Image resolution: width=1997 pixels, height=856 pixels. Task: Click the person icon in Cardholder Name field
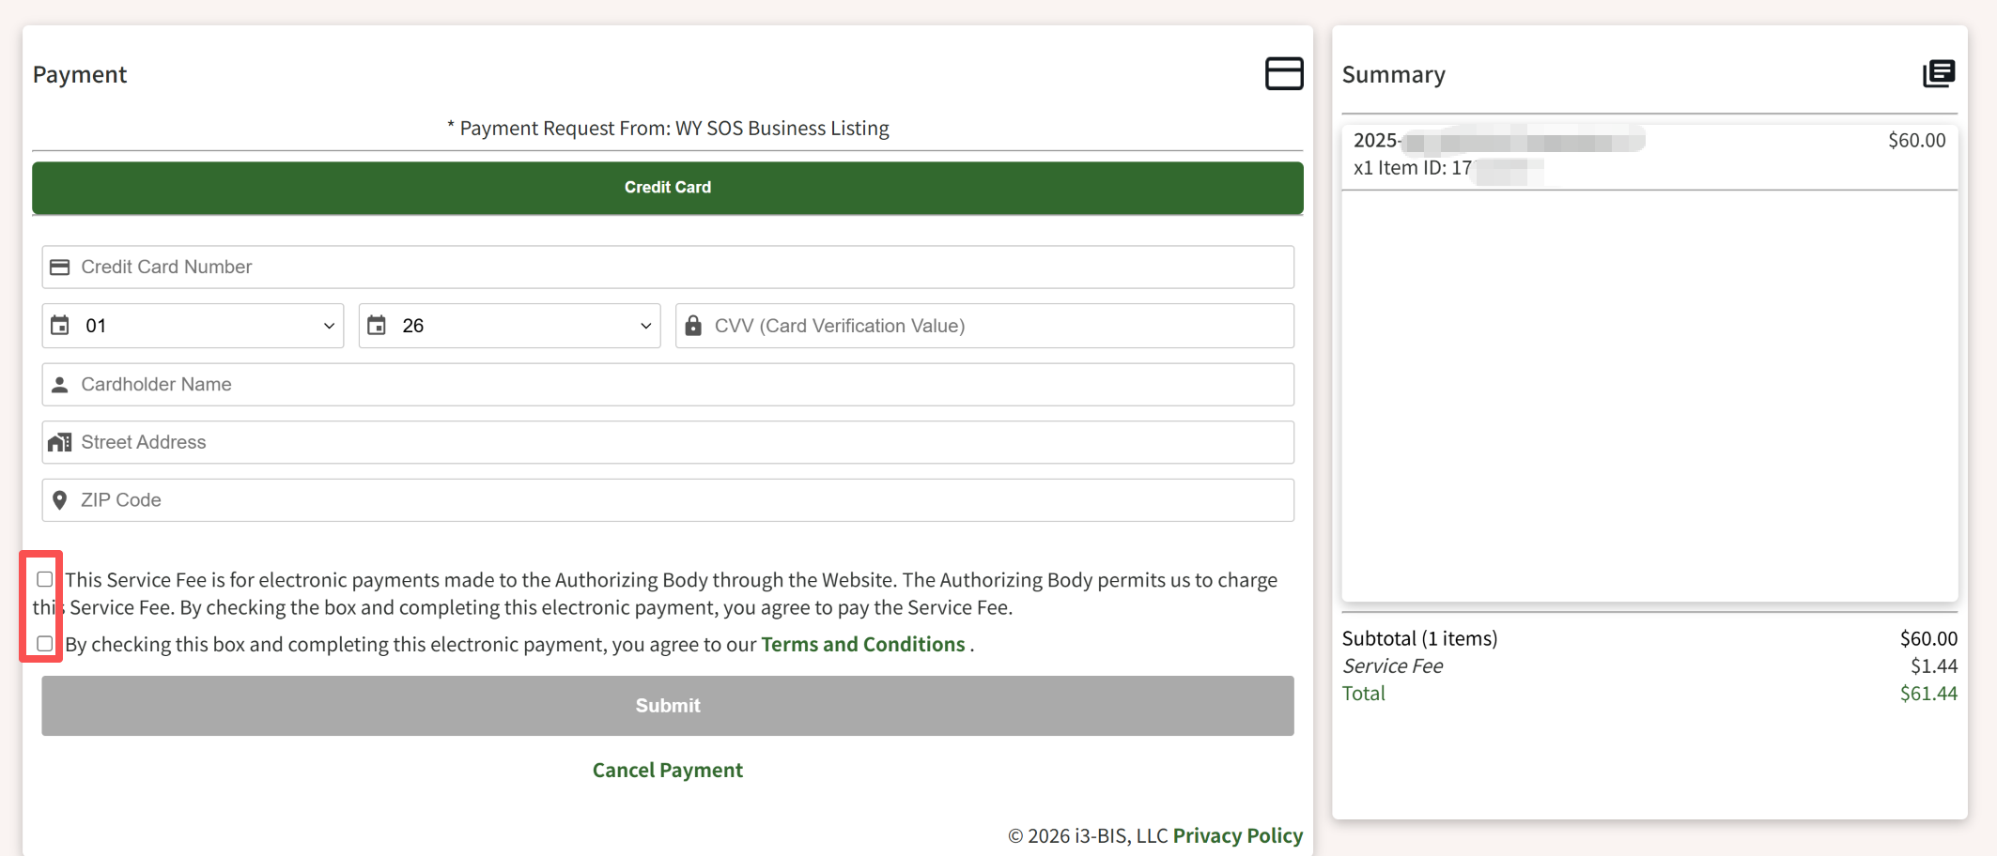point(59,385)
